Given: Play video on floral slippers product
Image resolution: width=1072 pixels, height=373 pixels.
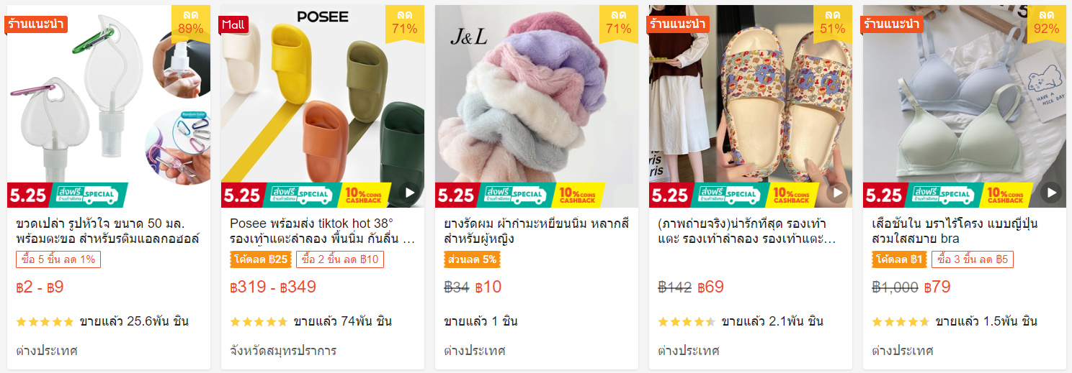Looking at the screenshot, I should [x=837, y=193].
